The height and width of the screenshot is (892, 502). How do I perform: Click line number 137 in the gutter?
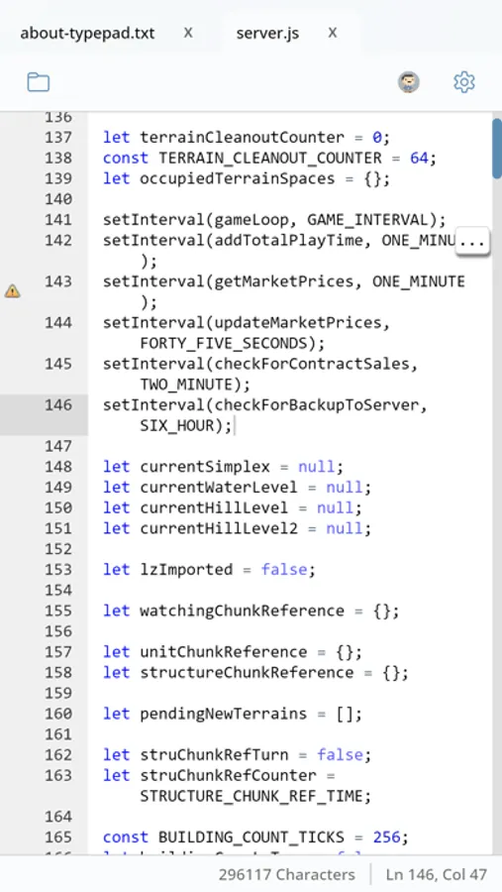pos(58,138)
